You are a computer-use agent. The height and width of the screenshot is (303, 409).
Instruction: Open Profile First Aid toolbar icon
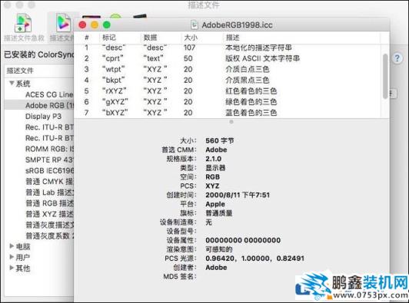[24, 28]
